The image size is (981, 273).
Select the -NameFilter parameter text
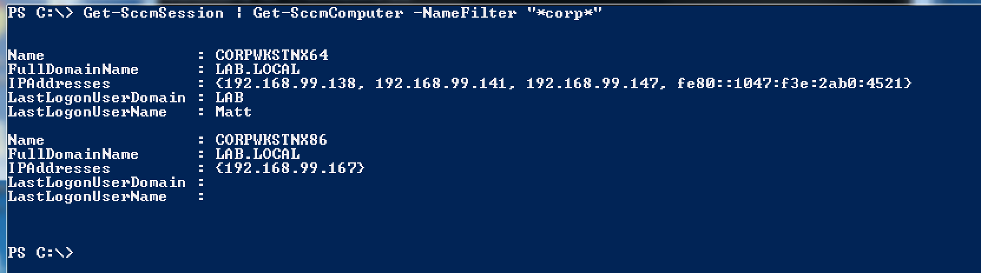click(x=465, y=13)
